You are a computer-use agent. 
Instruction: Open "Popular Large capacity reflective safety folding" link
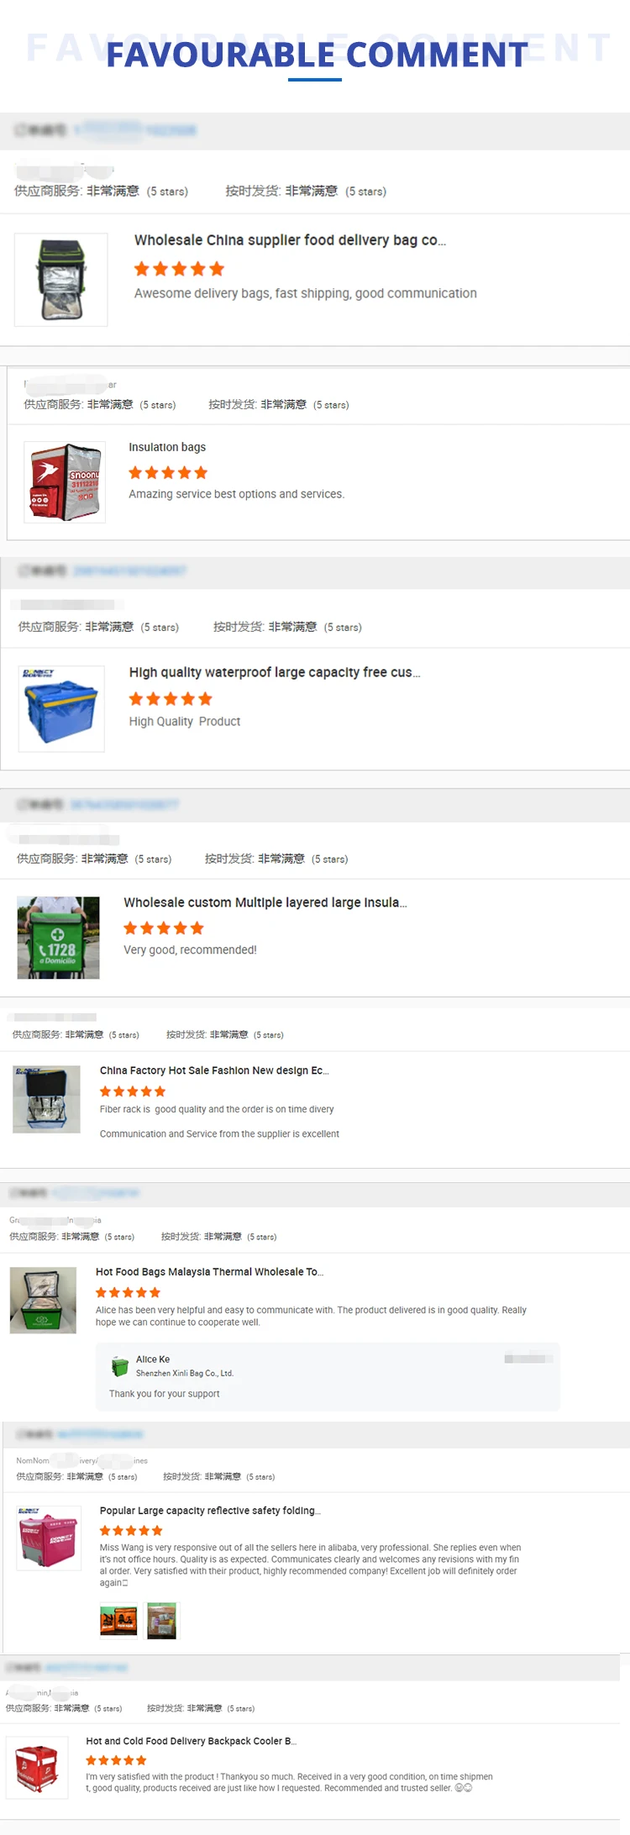[210, 1511]
